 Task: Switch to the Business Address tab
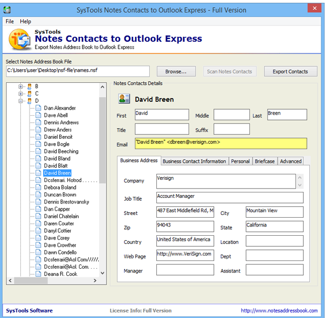(x=139, y=161)
